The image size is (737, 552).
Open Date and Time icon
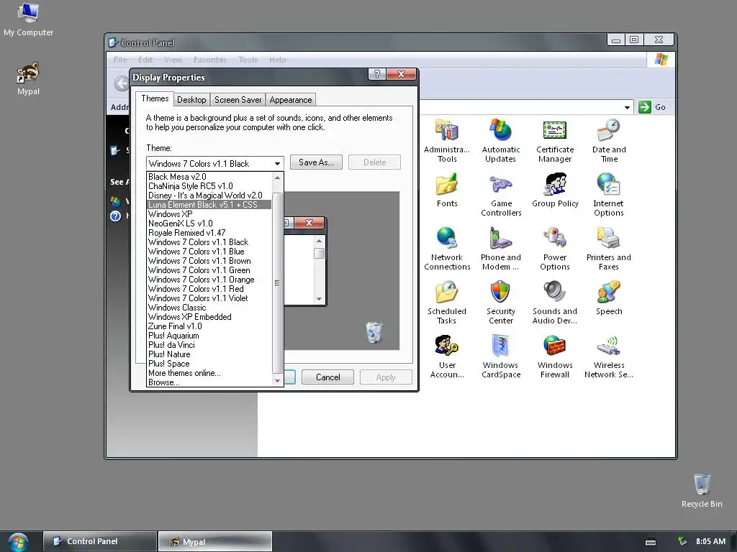(609, 131)
